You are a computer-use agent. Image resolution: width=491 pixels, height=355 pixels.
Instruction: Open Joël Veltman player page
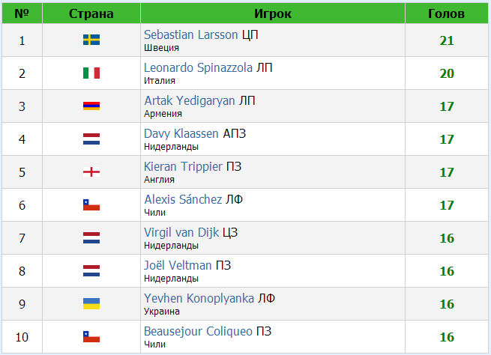point(178,266)
